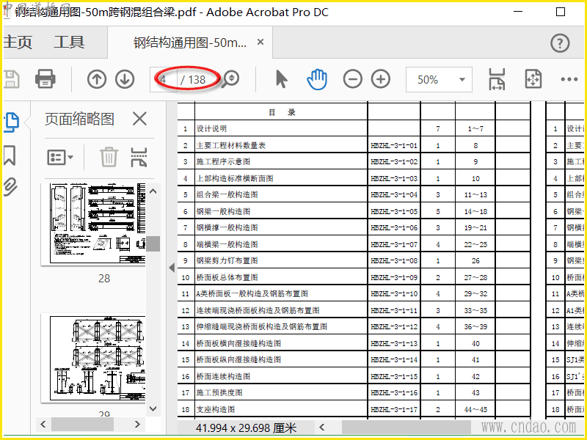Viewport: 587px width, 440px height.
Task: Click drawing code HBZHL-3-1-09
Action: pyautogui.click(x=394, y=277)
